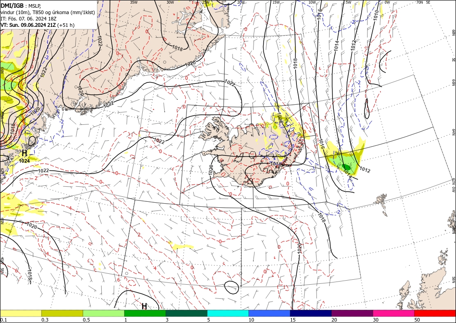The image size is (456, 323).
Task: Select the 'IT: Fös. 07. 06. 2024 18Z' line
Action: coord(28,18)
